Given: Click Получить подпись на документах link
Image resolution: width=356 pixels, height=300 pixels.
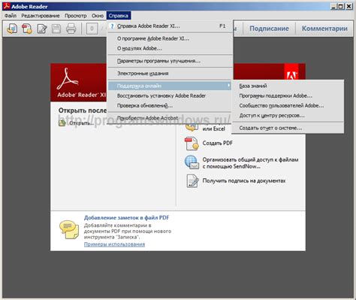Looking at the screenshot, I should [x=244, y=180].
